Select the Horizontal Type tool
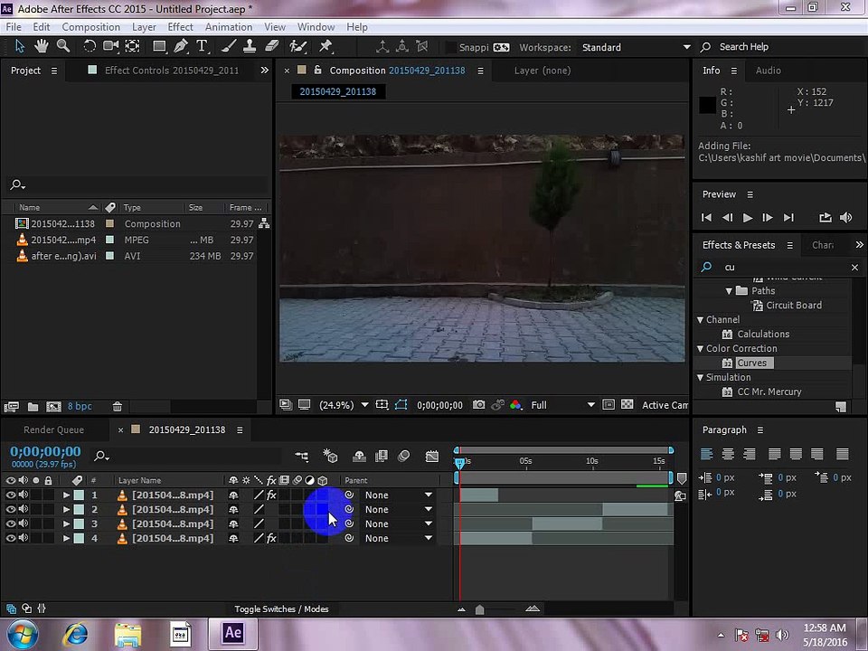The width and height of the screenshot is (868, 651). coord(202,46)
